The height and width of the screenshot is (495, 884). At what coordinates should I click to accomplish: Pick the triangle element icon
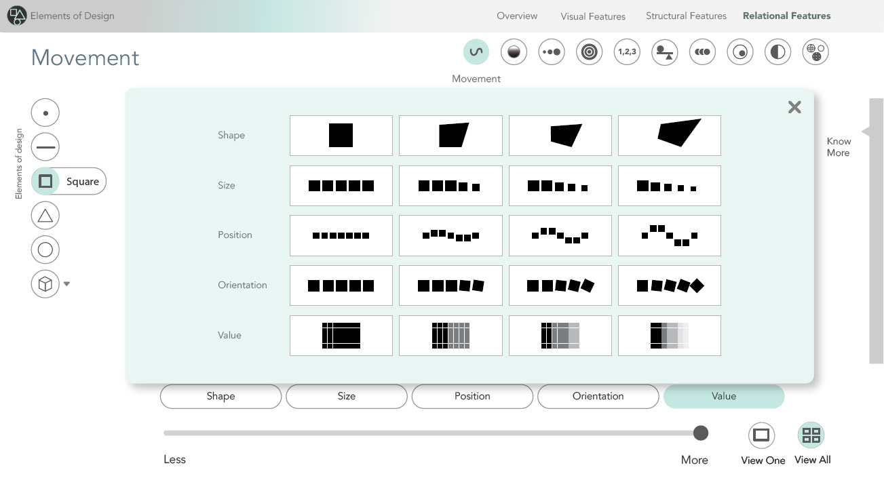coord(45,216)
